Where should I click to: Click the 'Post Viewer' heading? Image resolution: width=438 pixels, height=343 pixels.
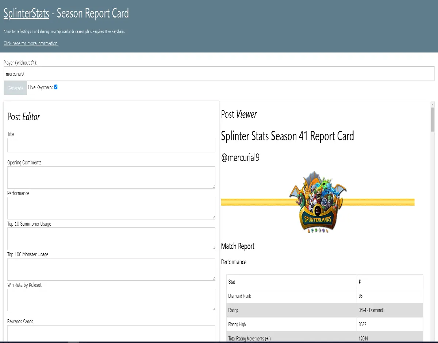tap(239, 114)
